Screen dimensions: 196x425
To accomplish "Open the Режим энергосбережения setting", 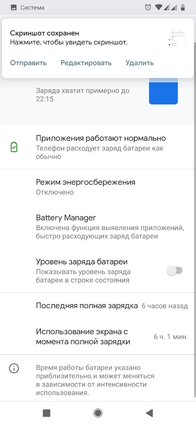I will click(x=98, y=187).
